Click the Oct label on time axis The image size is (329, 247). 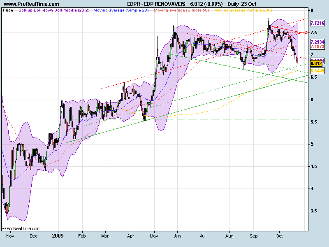point(279,236)
